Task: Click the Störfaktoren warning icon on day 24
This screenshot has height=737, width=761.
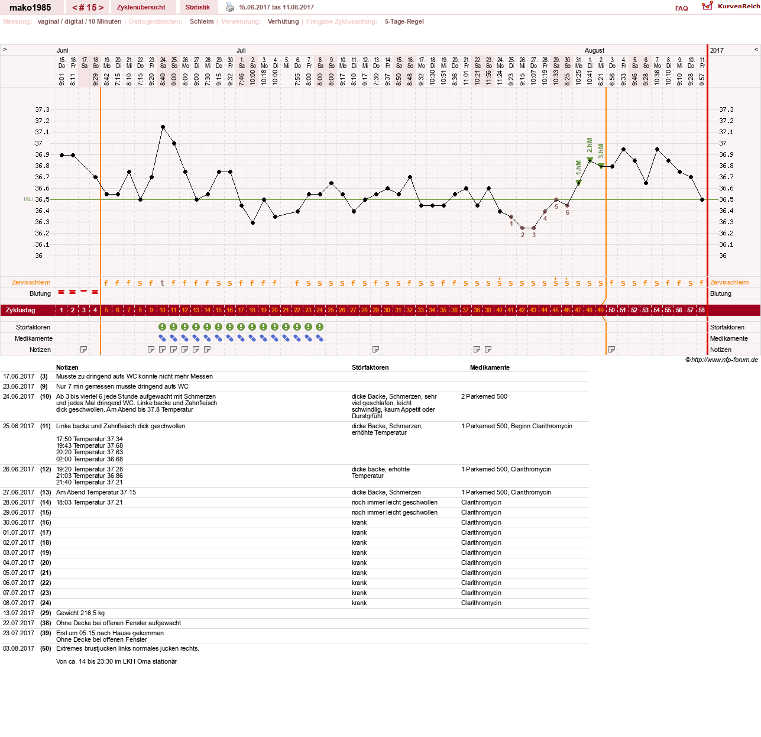Action: coord(320,327)
